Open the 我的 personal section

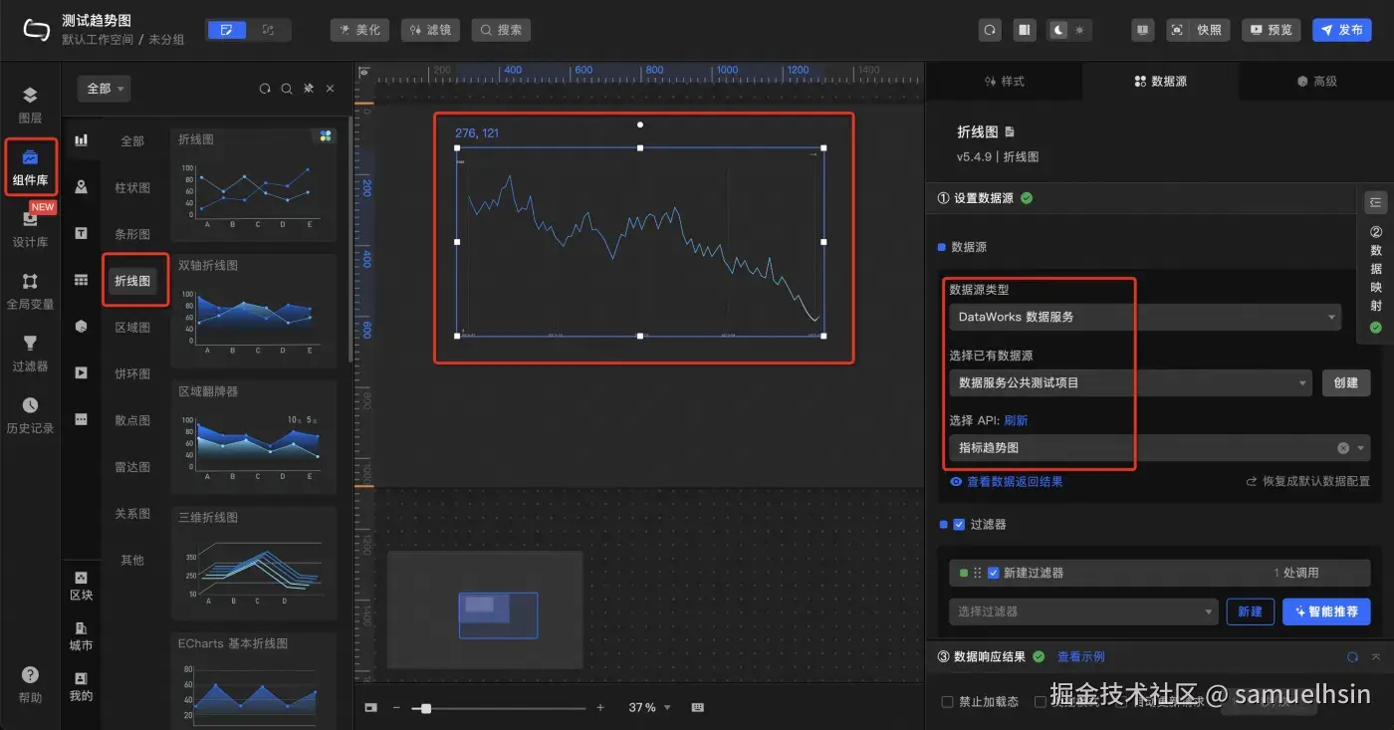[x=81, y=687]
